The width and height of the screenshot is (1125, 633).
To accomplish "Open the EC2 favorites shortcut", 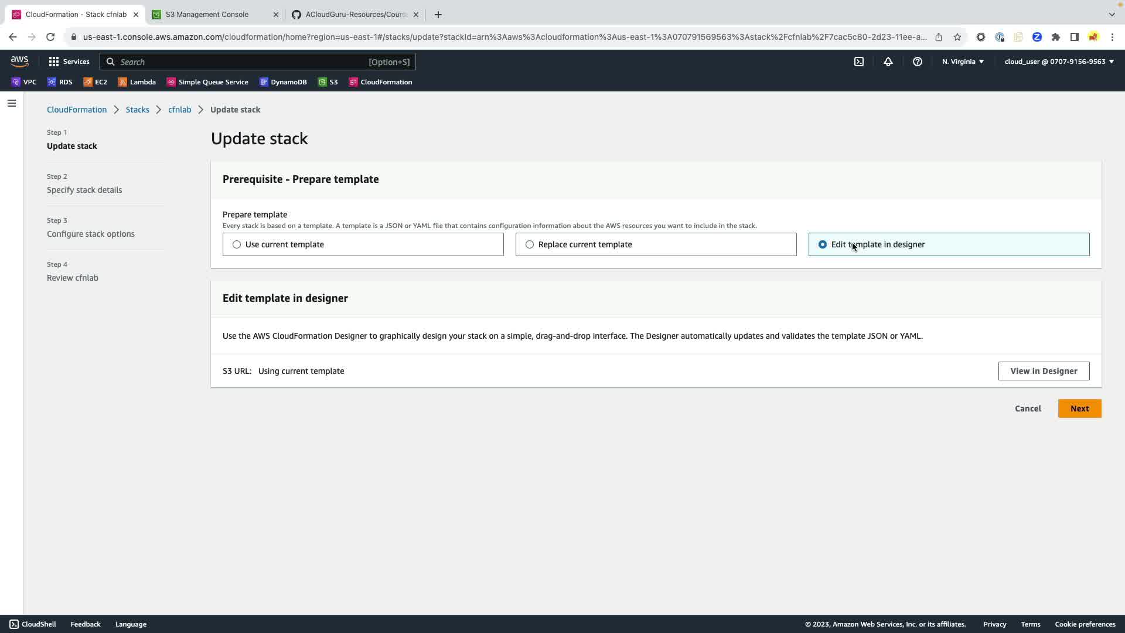I will [x=96, y=82].
